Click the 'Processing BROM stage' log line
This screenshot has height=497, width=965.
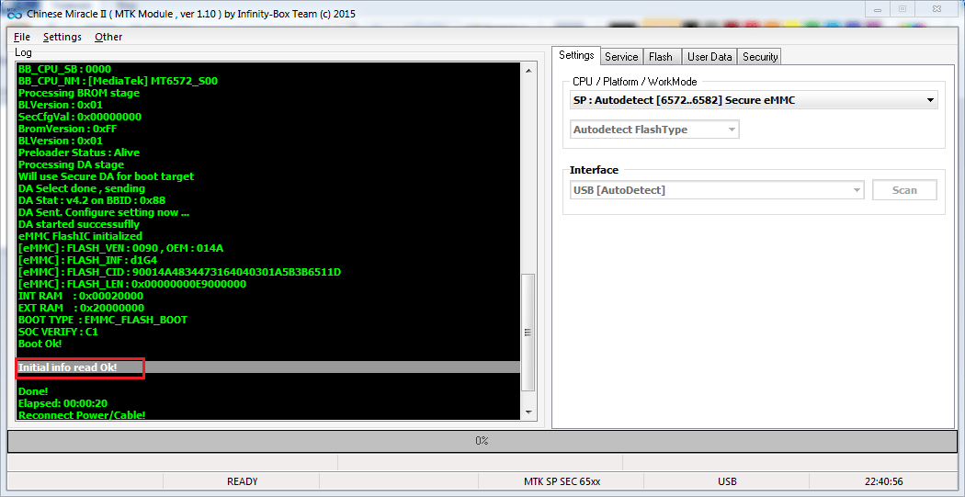79,93
